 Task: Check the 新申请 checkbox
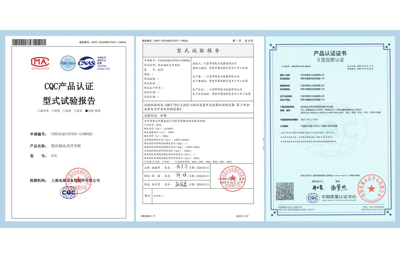39,111
